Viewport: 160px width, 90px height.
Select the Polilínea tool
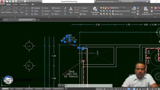point(8,10)
